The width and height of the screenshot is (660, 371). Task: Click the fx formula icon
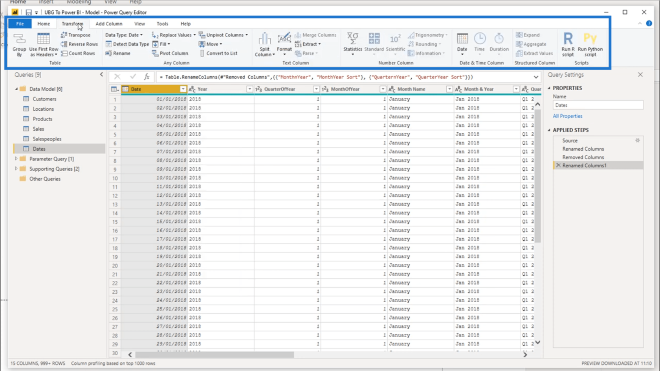147,77
